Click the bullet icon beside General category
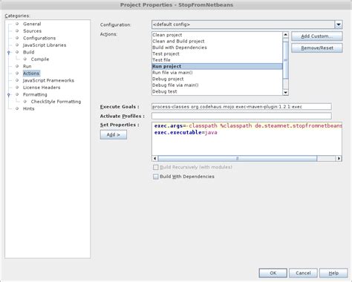The width and height of the screenshot is (352, 282). pos(17,24)
